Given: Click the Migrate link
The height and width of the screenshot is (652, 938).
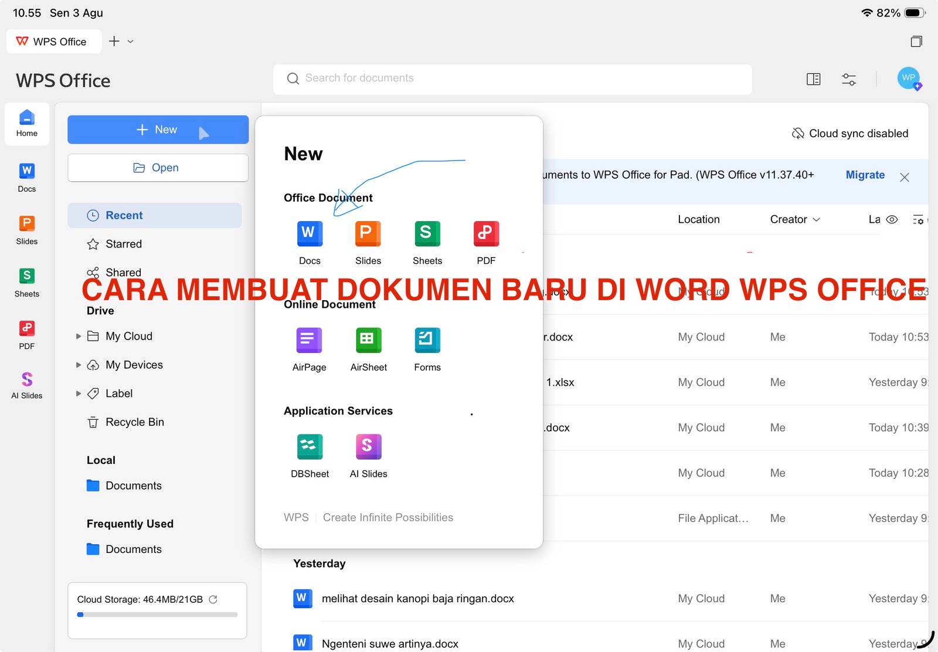Looking at the screenshot, I should click(x=865, y=175).
